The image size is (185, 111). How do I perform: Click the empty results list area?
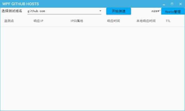click(x=92, y=68)
